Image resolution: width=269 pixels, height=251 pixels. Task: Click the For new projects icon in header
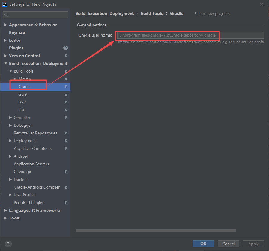(x=197, y=13)
